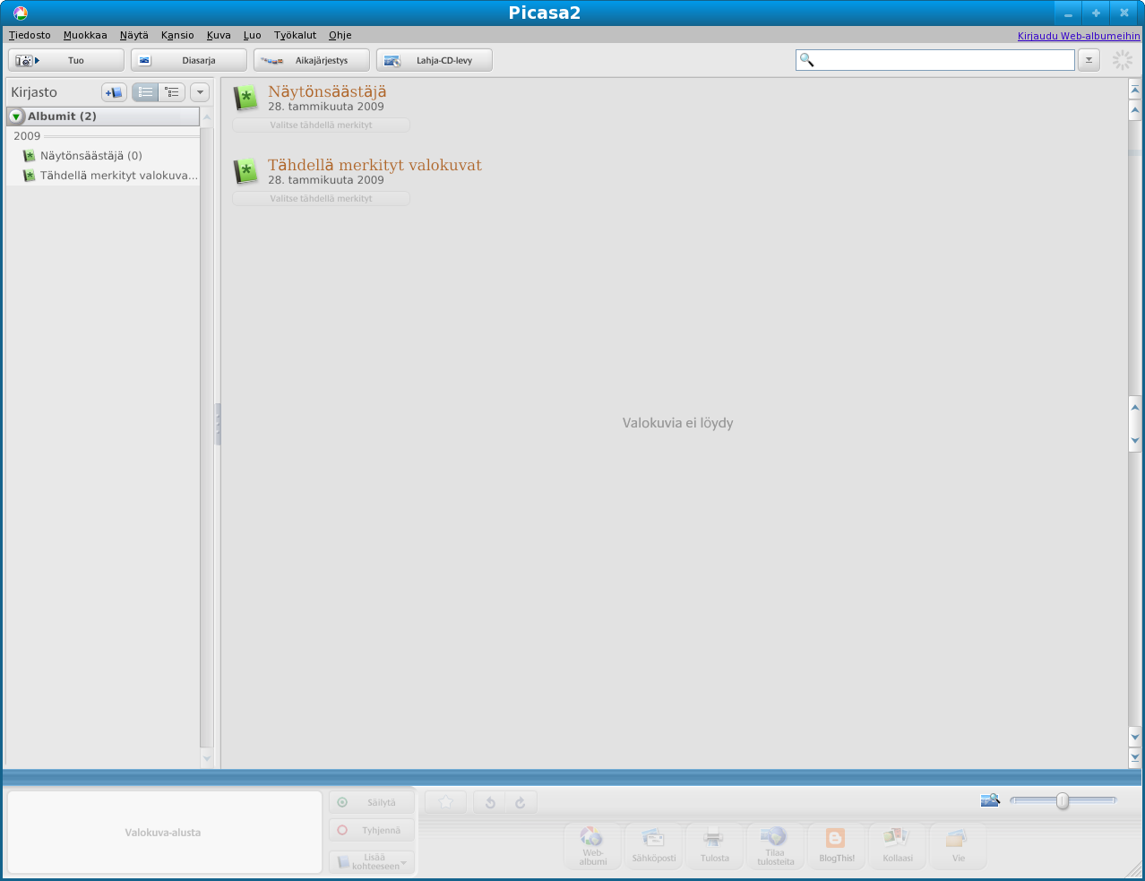Create a Lahja-CD-levy gift disc

click(x=434, y=60)
